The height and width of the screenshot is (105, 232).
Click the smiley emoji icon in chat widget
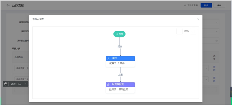pos(6,84)
